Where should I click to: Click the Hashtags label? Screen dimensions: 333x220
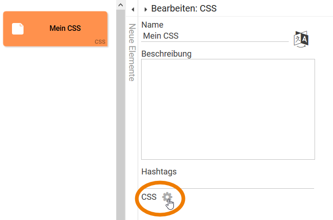[159, 172]
